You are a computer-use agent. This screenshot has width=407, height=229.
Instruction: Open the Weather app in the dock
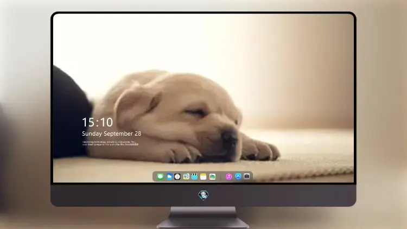169,176
